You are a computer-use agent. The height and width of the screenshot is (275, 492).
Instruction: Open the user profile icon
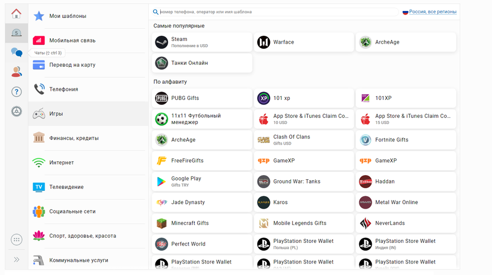[16, 72]
